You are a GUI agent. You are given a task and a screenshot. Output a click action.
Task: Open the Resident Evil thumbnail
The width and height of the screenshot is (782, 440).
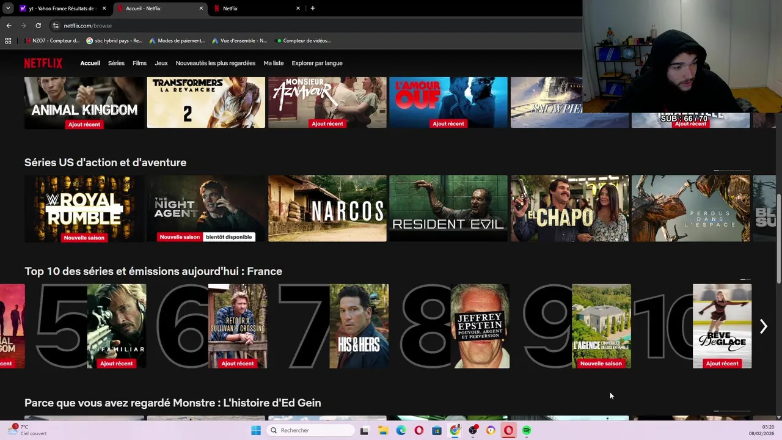click(x=448, y=208)
